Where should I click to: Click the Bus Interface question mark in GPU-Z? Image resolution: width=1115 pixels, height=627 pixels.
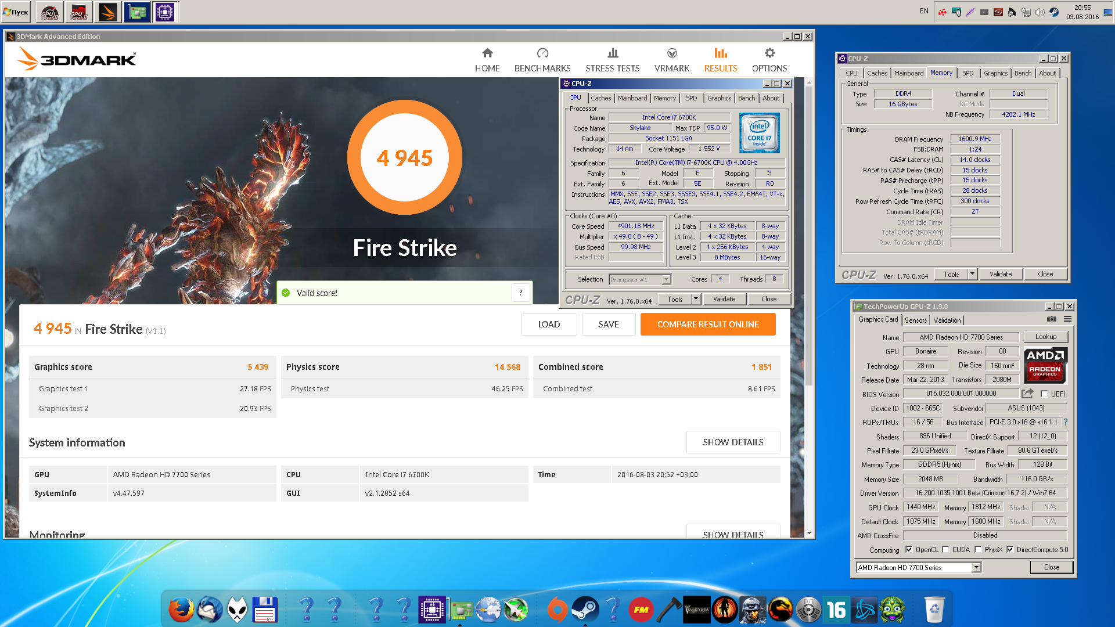click(1066, 422)
